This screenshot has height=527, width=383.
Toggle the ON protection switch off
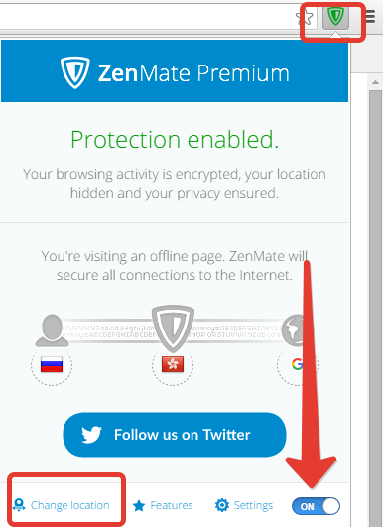316,506
